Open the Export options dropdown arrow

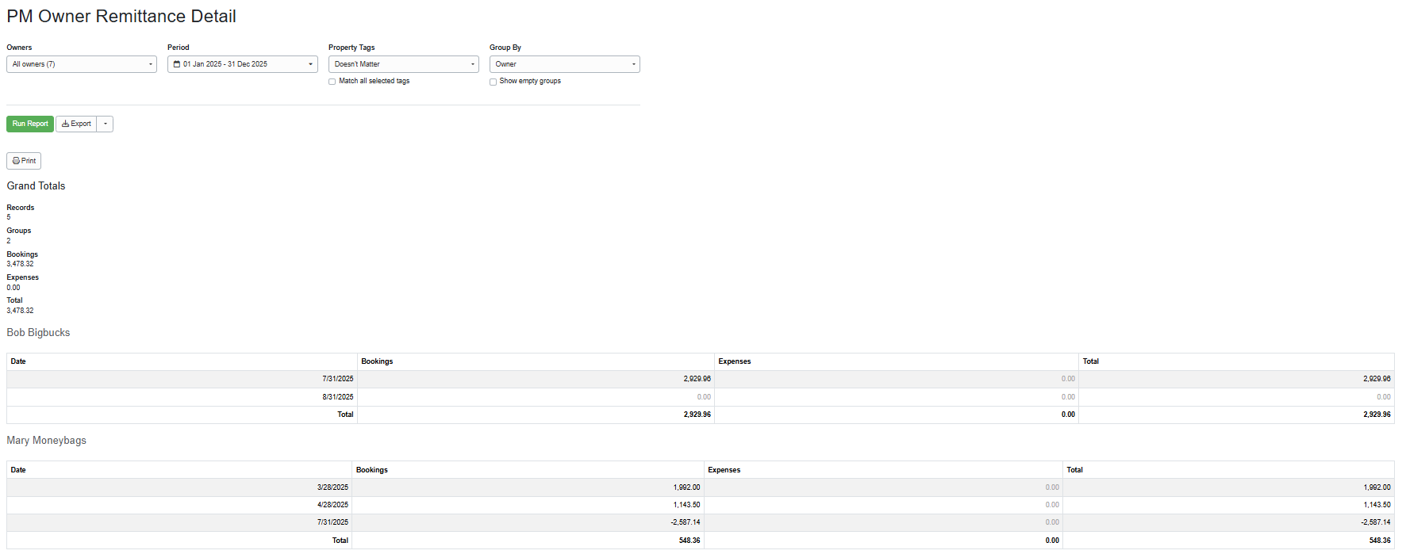[105, 124]
